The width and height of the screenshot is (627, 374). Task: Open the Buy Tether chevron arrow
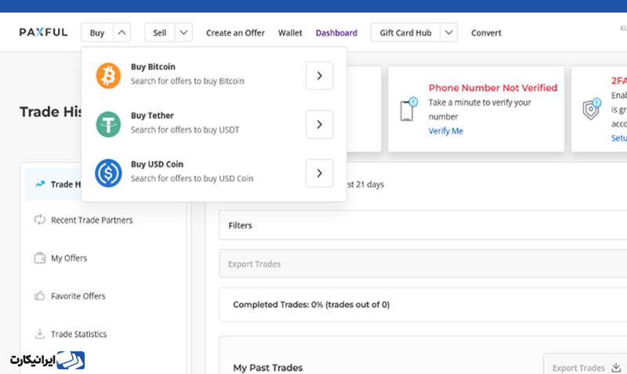click(x=320, y=125)
